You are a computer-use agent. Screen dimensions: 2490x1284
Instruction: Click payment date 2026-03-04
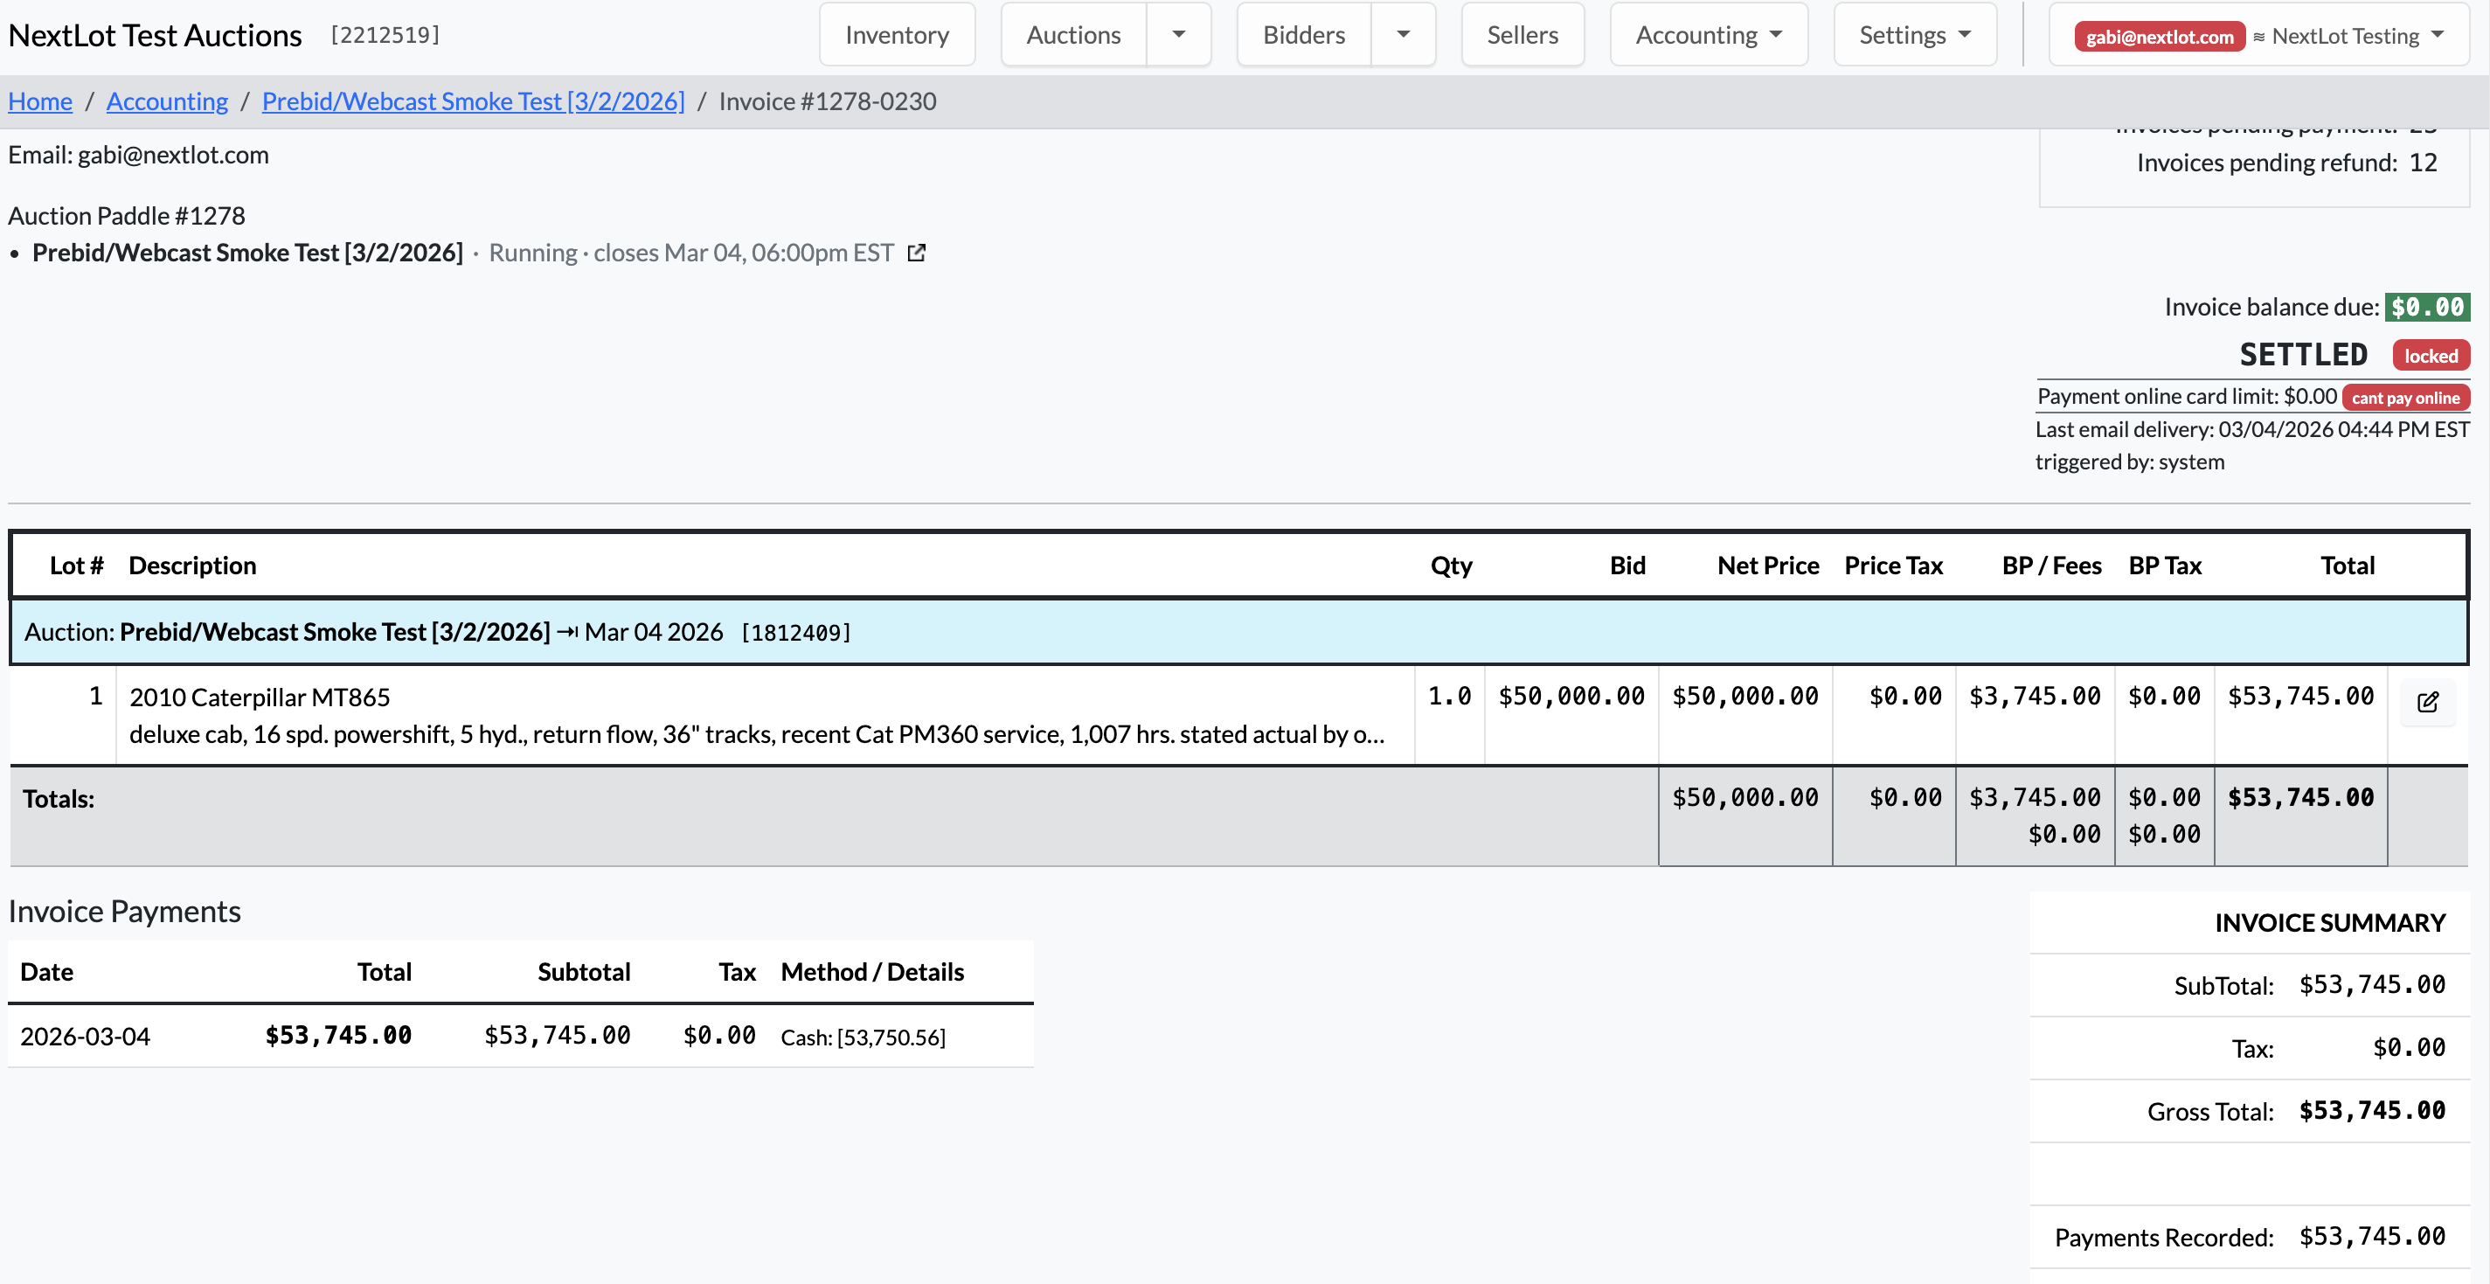pyautogui.click(x=85, y=1037)
